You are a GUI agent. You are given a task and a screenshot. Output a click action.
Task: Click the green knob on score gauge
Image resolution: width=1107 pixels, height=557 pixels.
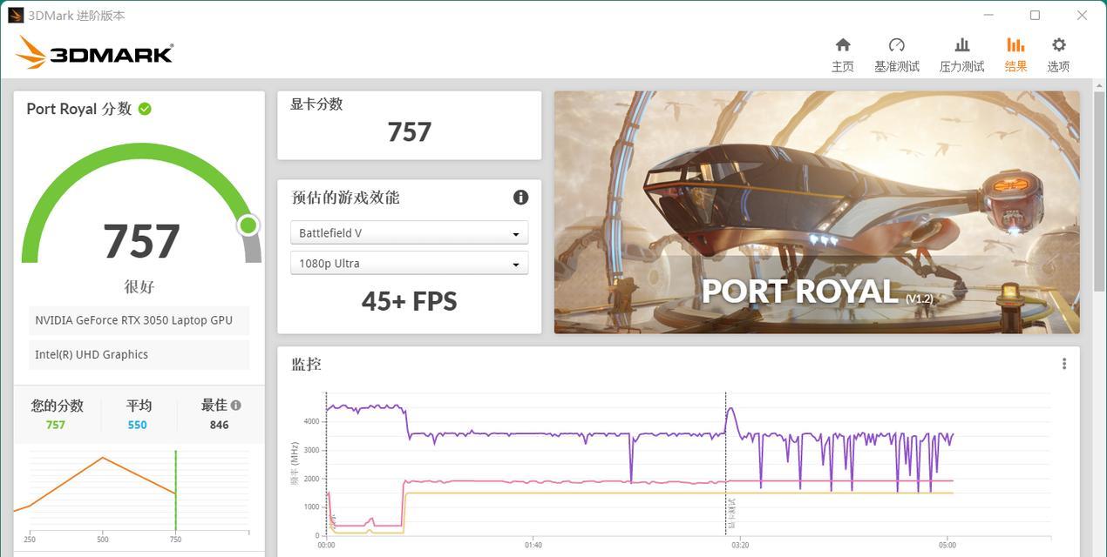click(x=248, y=225)
